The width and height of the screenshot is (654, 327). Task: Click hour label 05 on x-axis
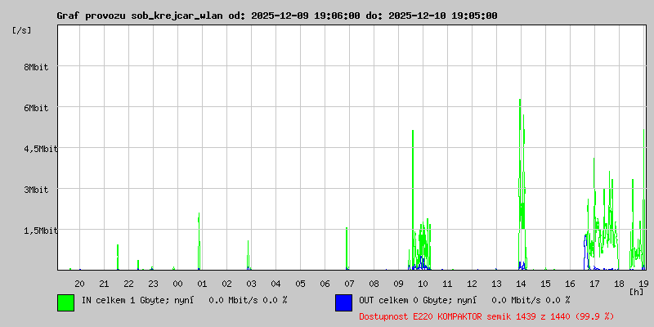click(x=300, y=284)
